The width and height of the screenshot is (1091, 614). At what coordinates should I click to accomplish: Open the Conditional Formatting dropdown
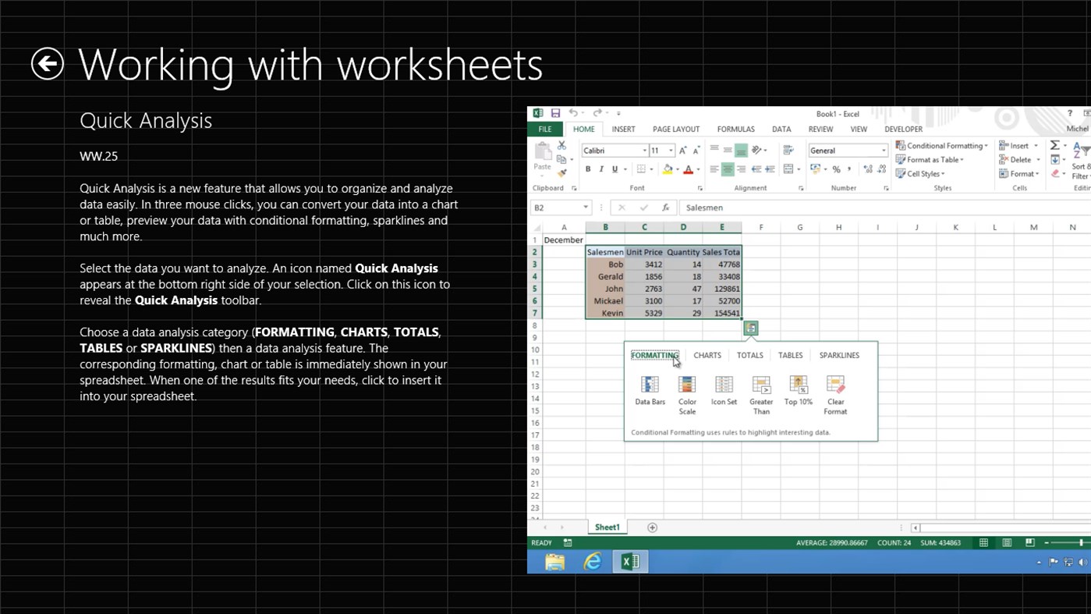click(941, 145)
